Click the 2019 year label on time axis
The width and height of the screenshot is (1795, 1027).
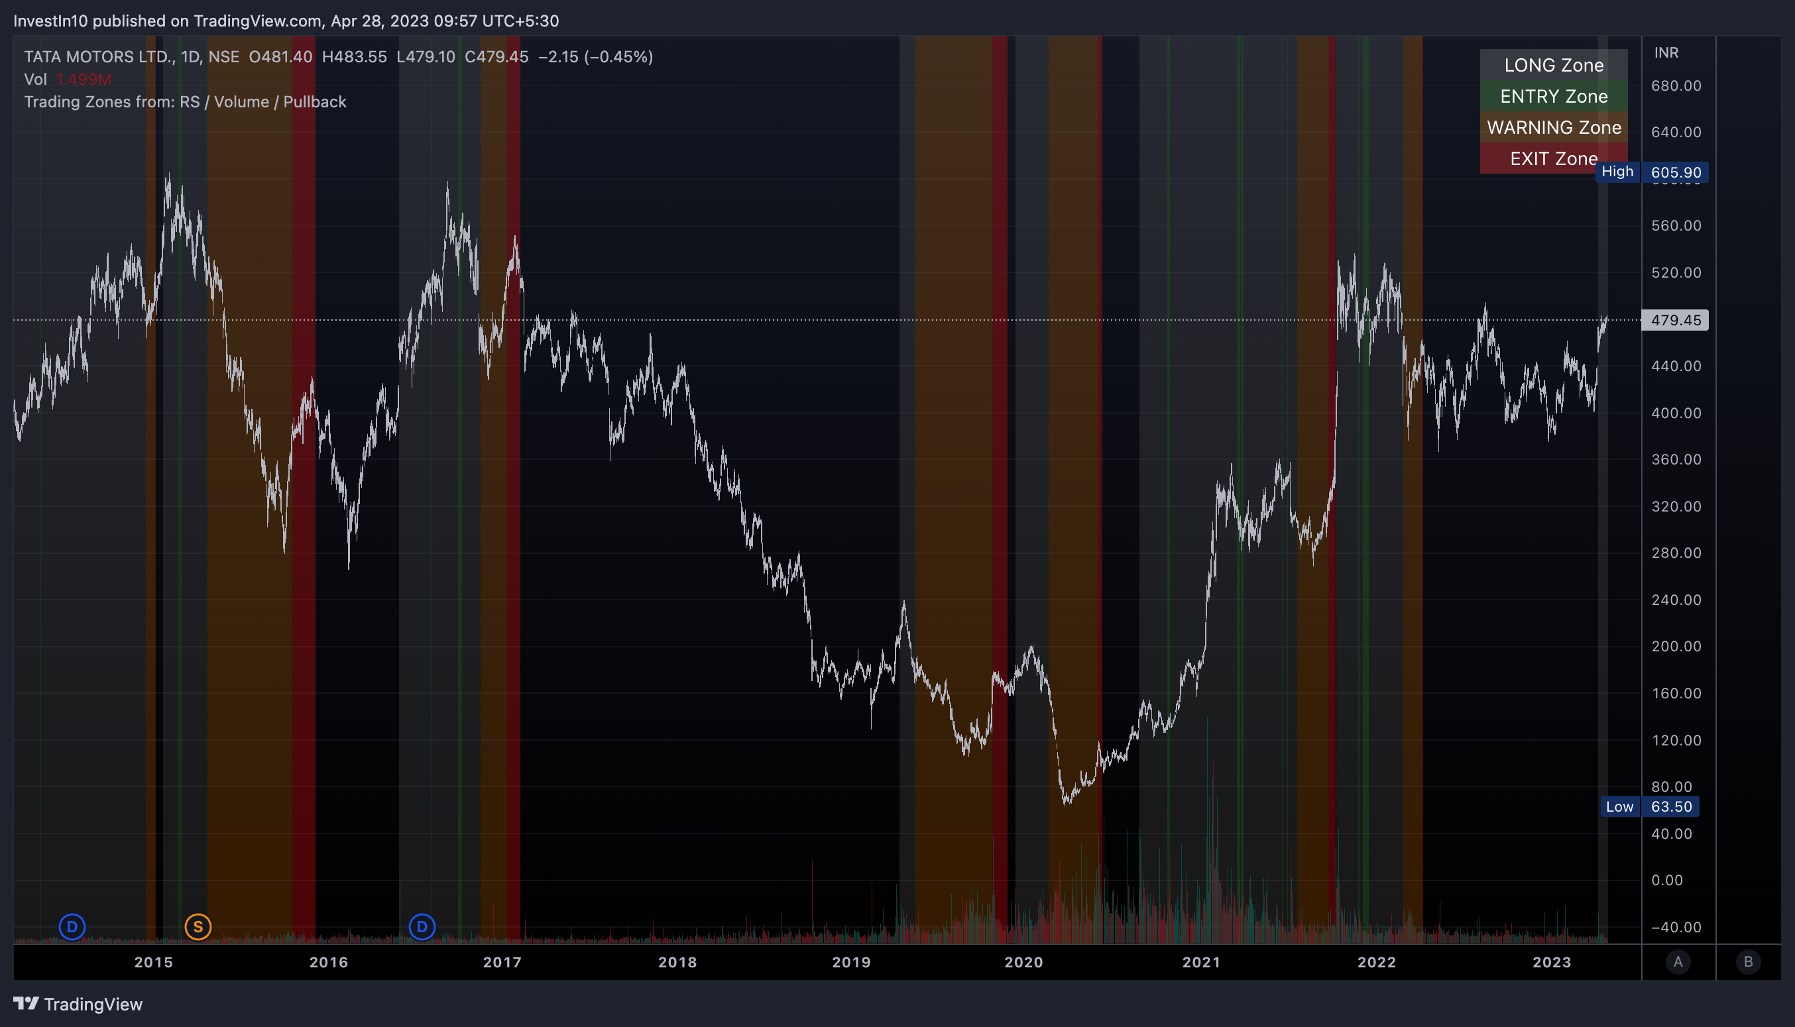852,962
